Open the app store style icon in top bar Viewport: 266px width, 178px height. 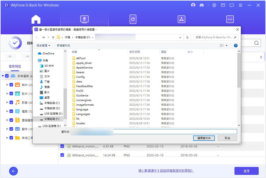click(x=181, y=19)
